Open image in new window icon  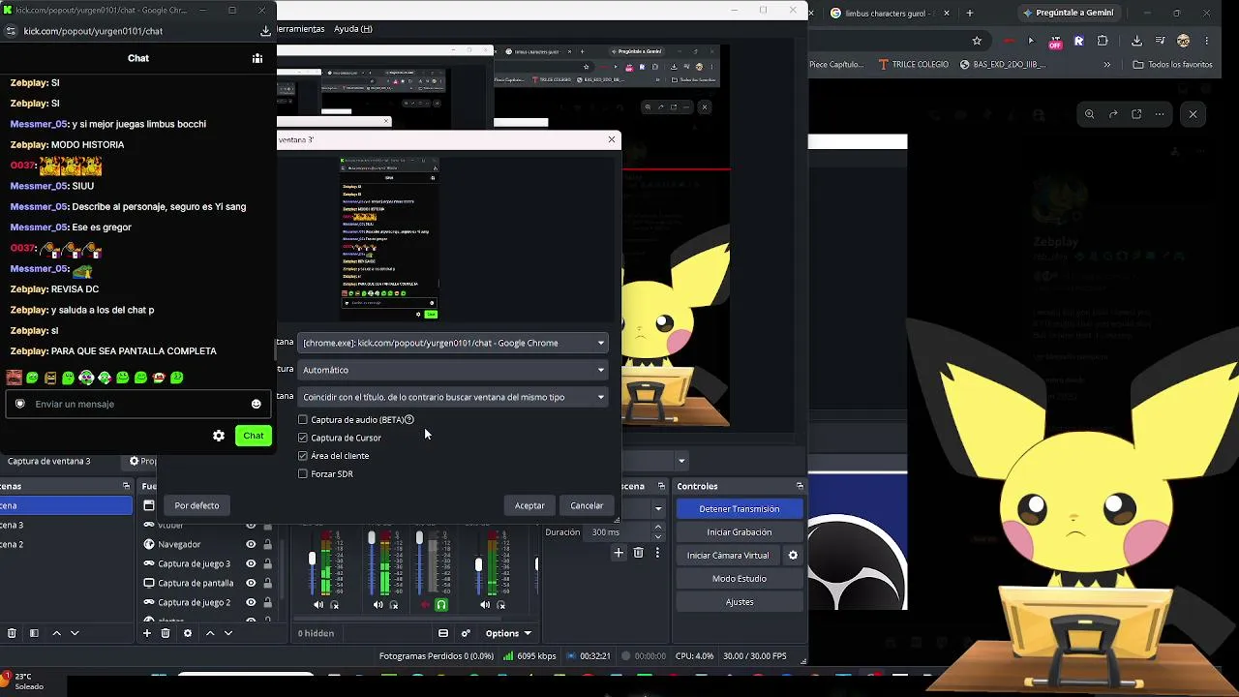pos(1136,114)
